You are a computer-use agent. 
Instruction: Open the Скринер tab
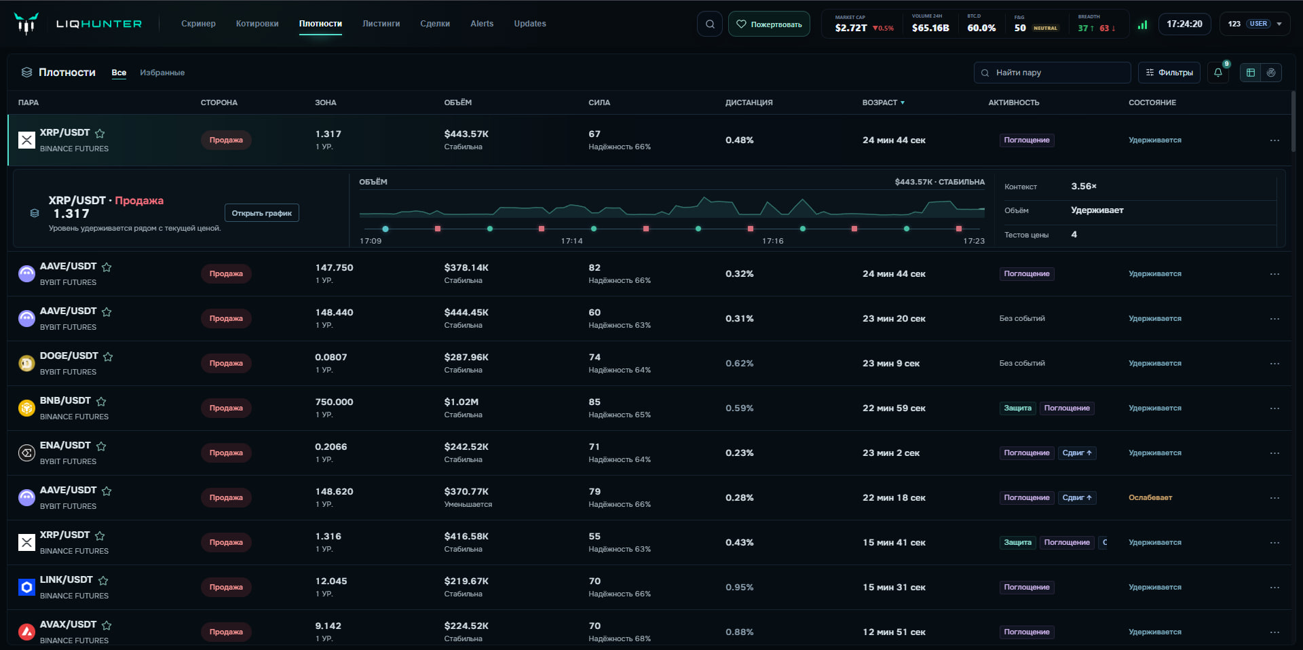coord(198,24)
